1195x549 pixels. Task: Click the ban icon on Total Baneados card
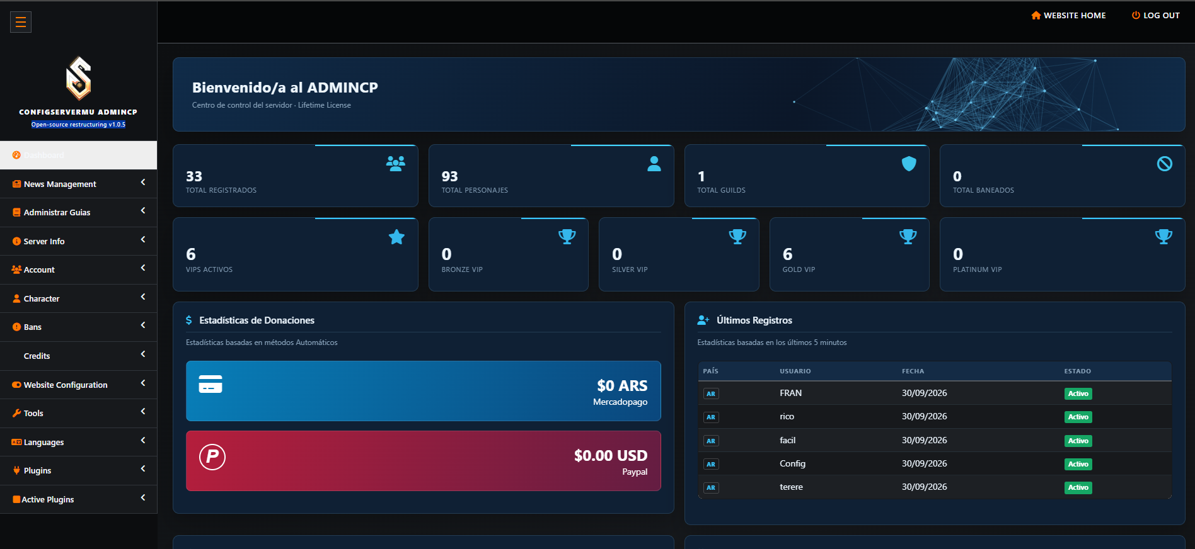tap(1165, 164)
